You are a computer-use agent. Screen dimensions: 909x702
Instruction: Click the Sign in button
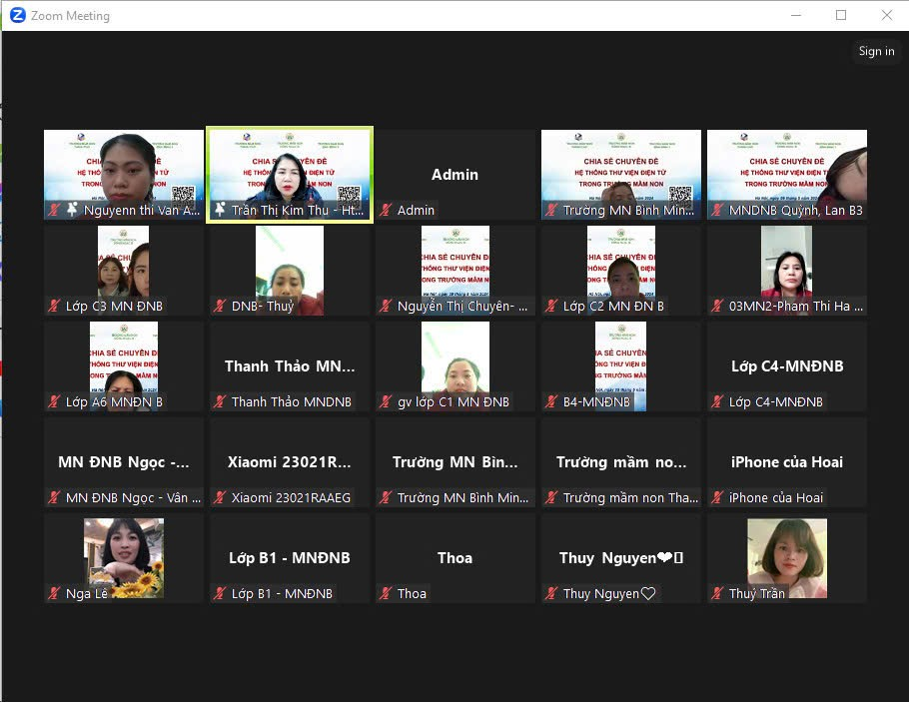coord(876,52)
